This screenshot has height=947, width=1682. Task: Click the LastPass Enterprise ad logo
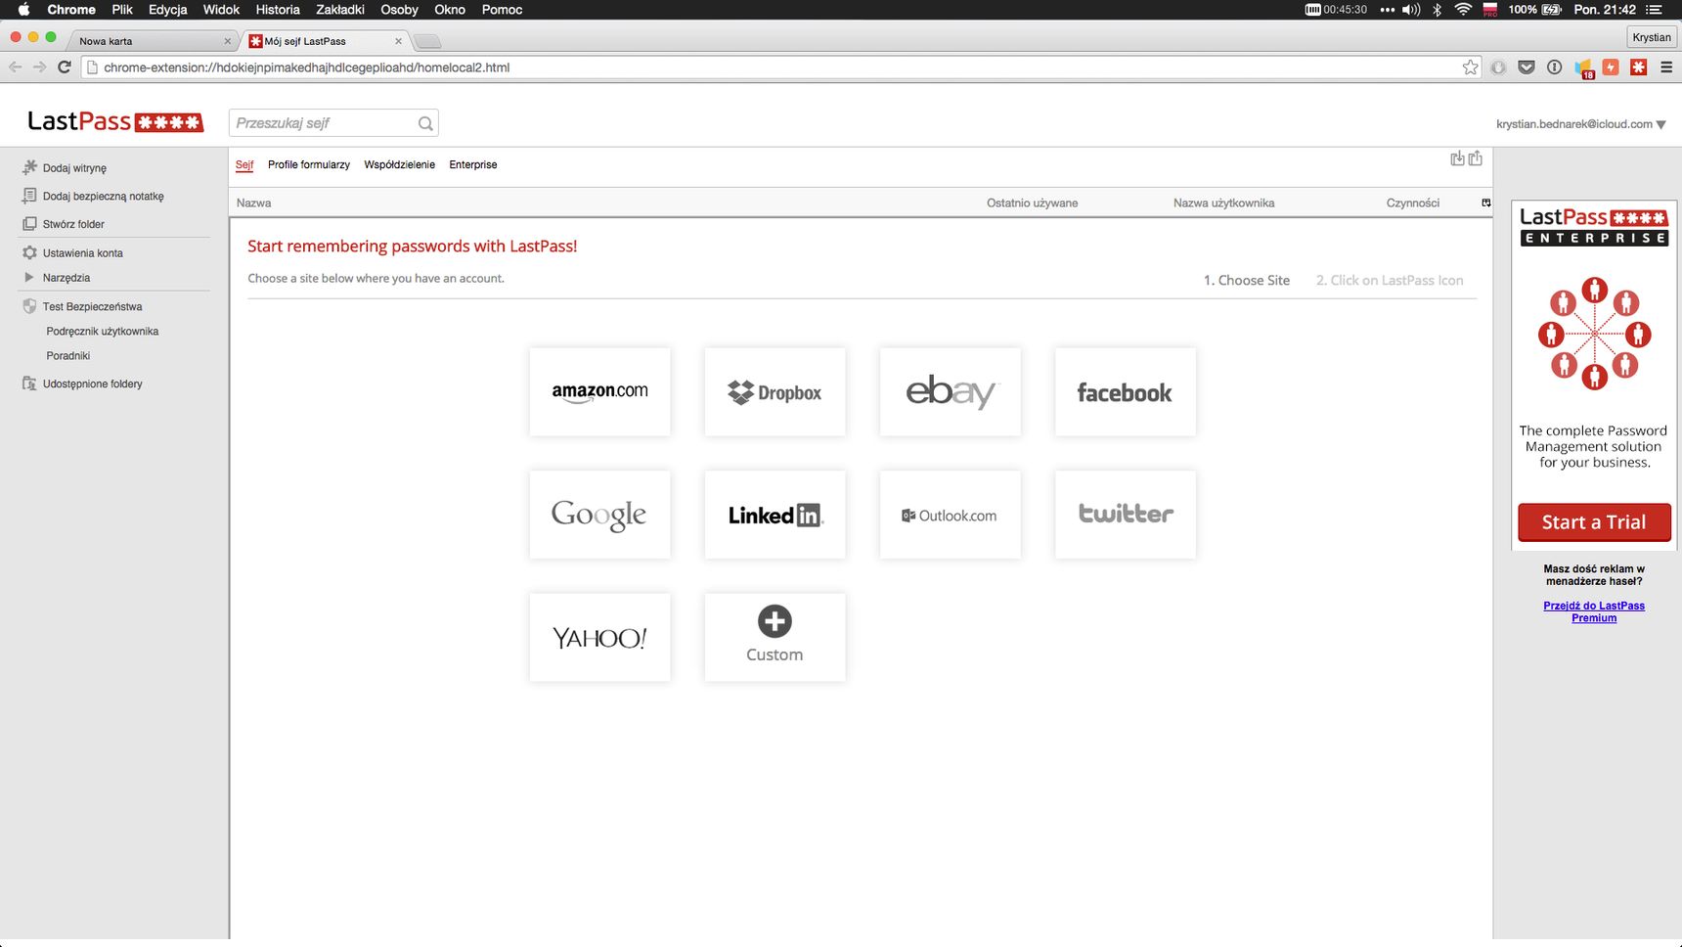pyautogui.click(x=1594, y=226)
